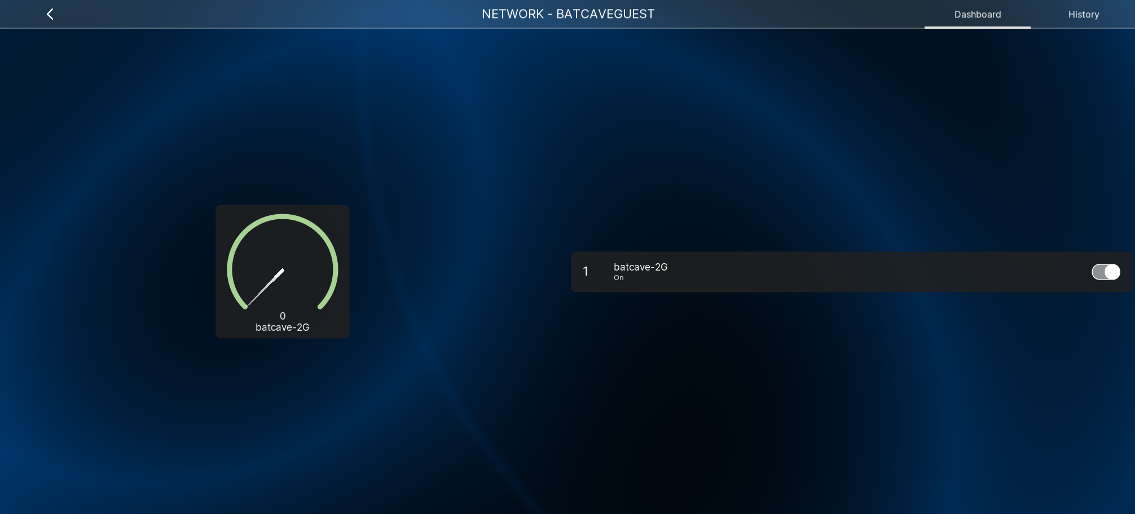The height and width of the screenshot is (514, 1135).
Task: Click the top of the green gauge arc
Action: coord(283,216)
